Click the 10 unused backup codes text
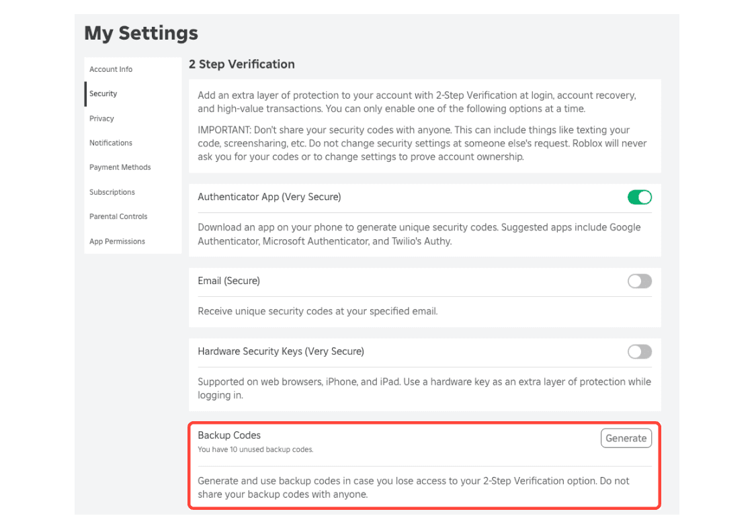The width and height of the screenshot is (756, 528). [x=255, y=449]
